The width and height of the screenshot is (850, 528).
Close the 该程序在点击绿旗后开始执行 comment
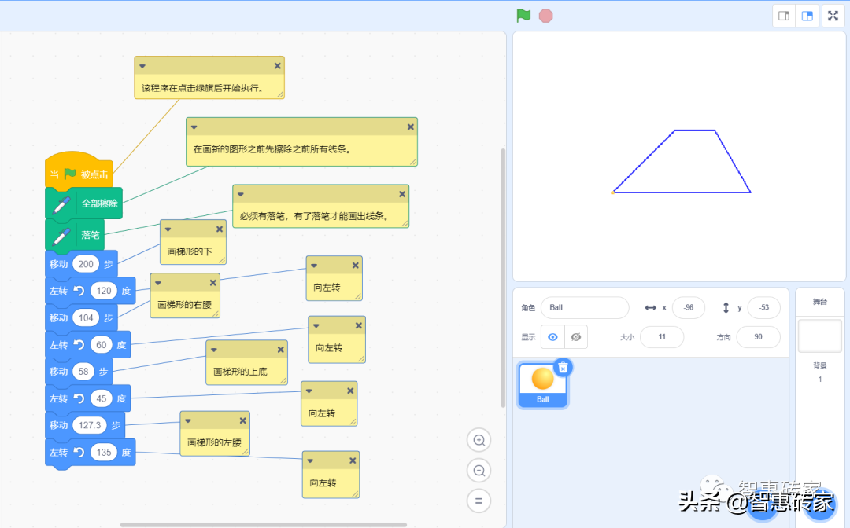(278, 66)
